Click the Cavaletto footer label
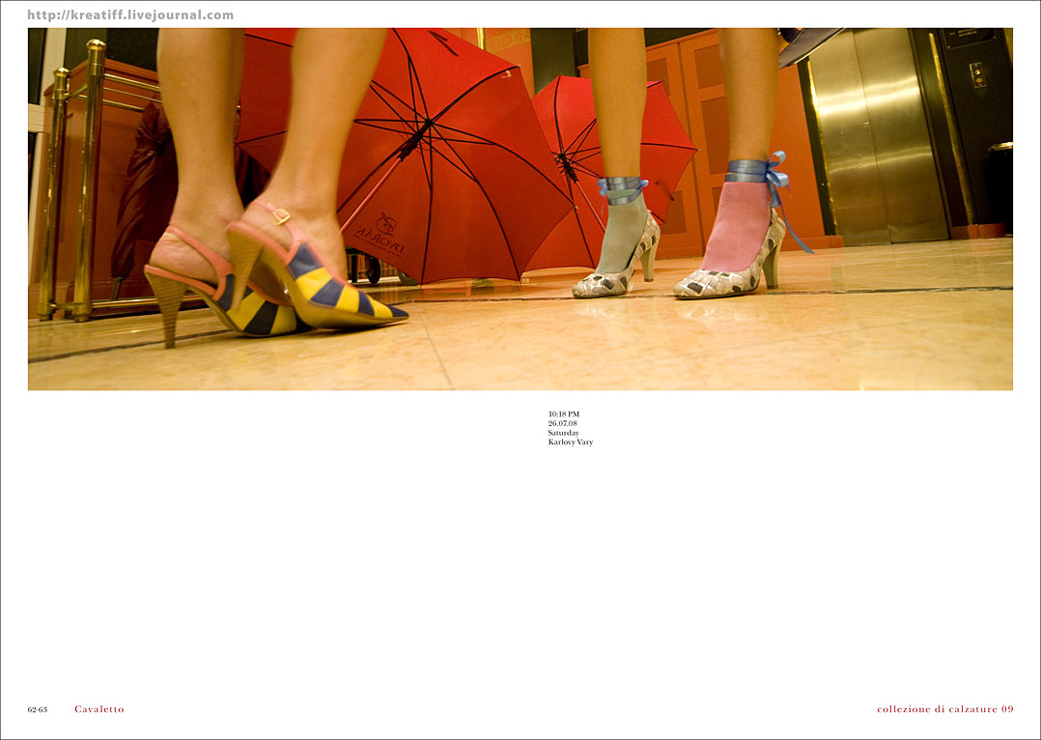 98,709
